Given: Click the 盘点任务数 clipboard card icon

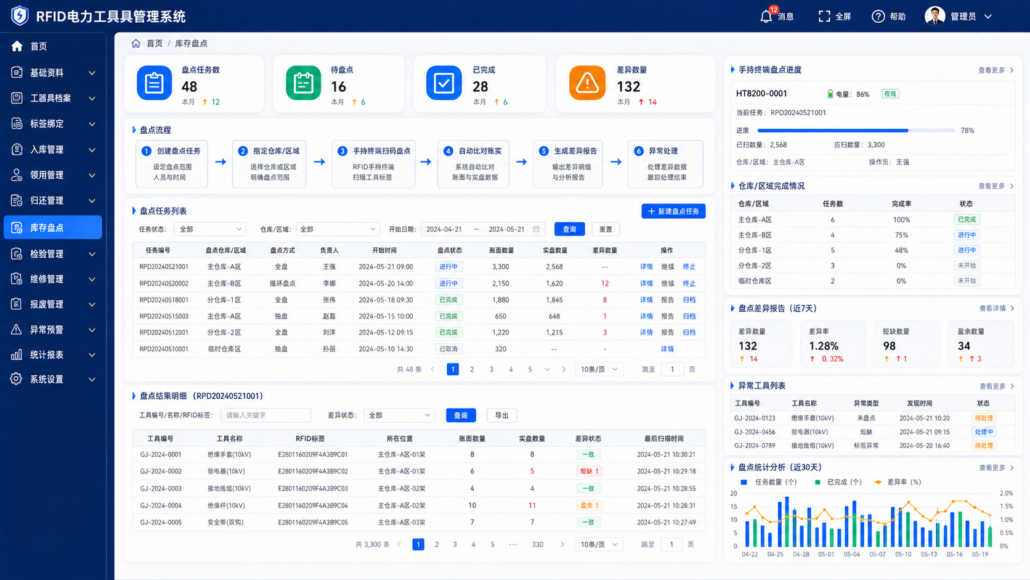Looking at the screenshot, I should pyautogui.click(x=154, y=83).
